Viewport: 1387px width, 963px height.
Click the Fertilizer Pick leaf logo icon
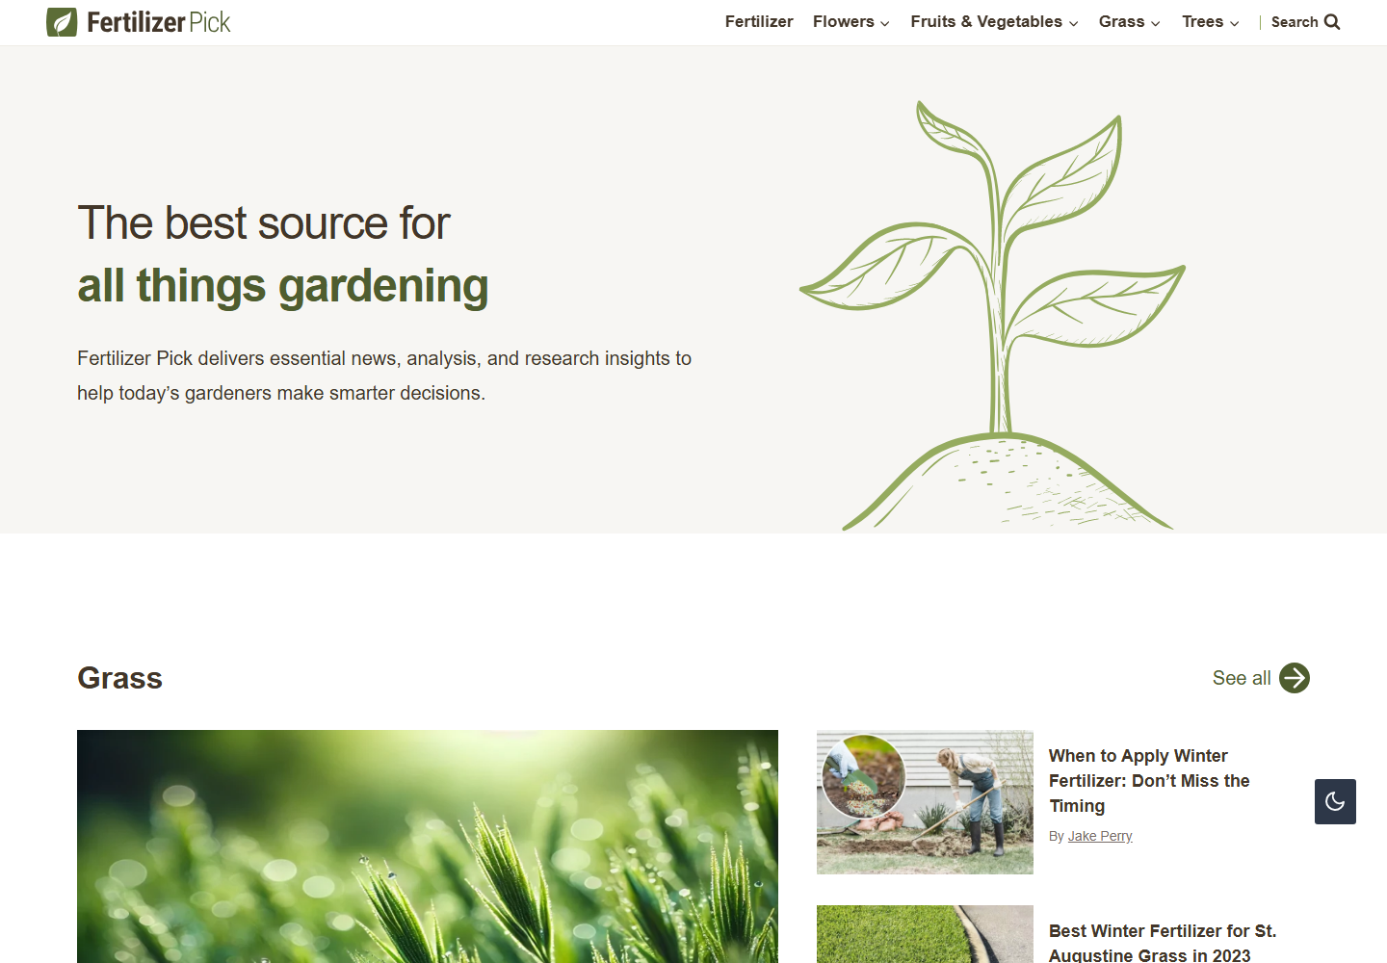click(62, 22)
